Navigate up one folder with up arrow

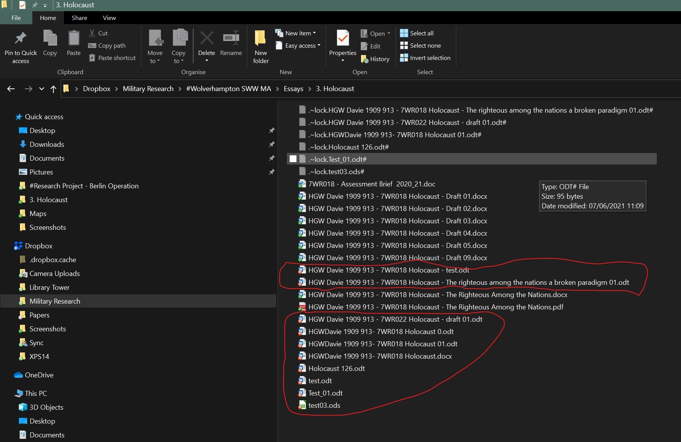click(x=53, y=89)
